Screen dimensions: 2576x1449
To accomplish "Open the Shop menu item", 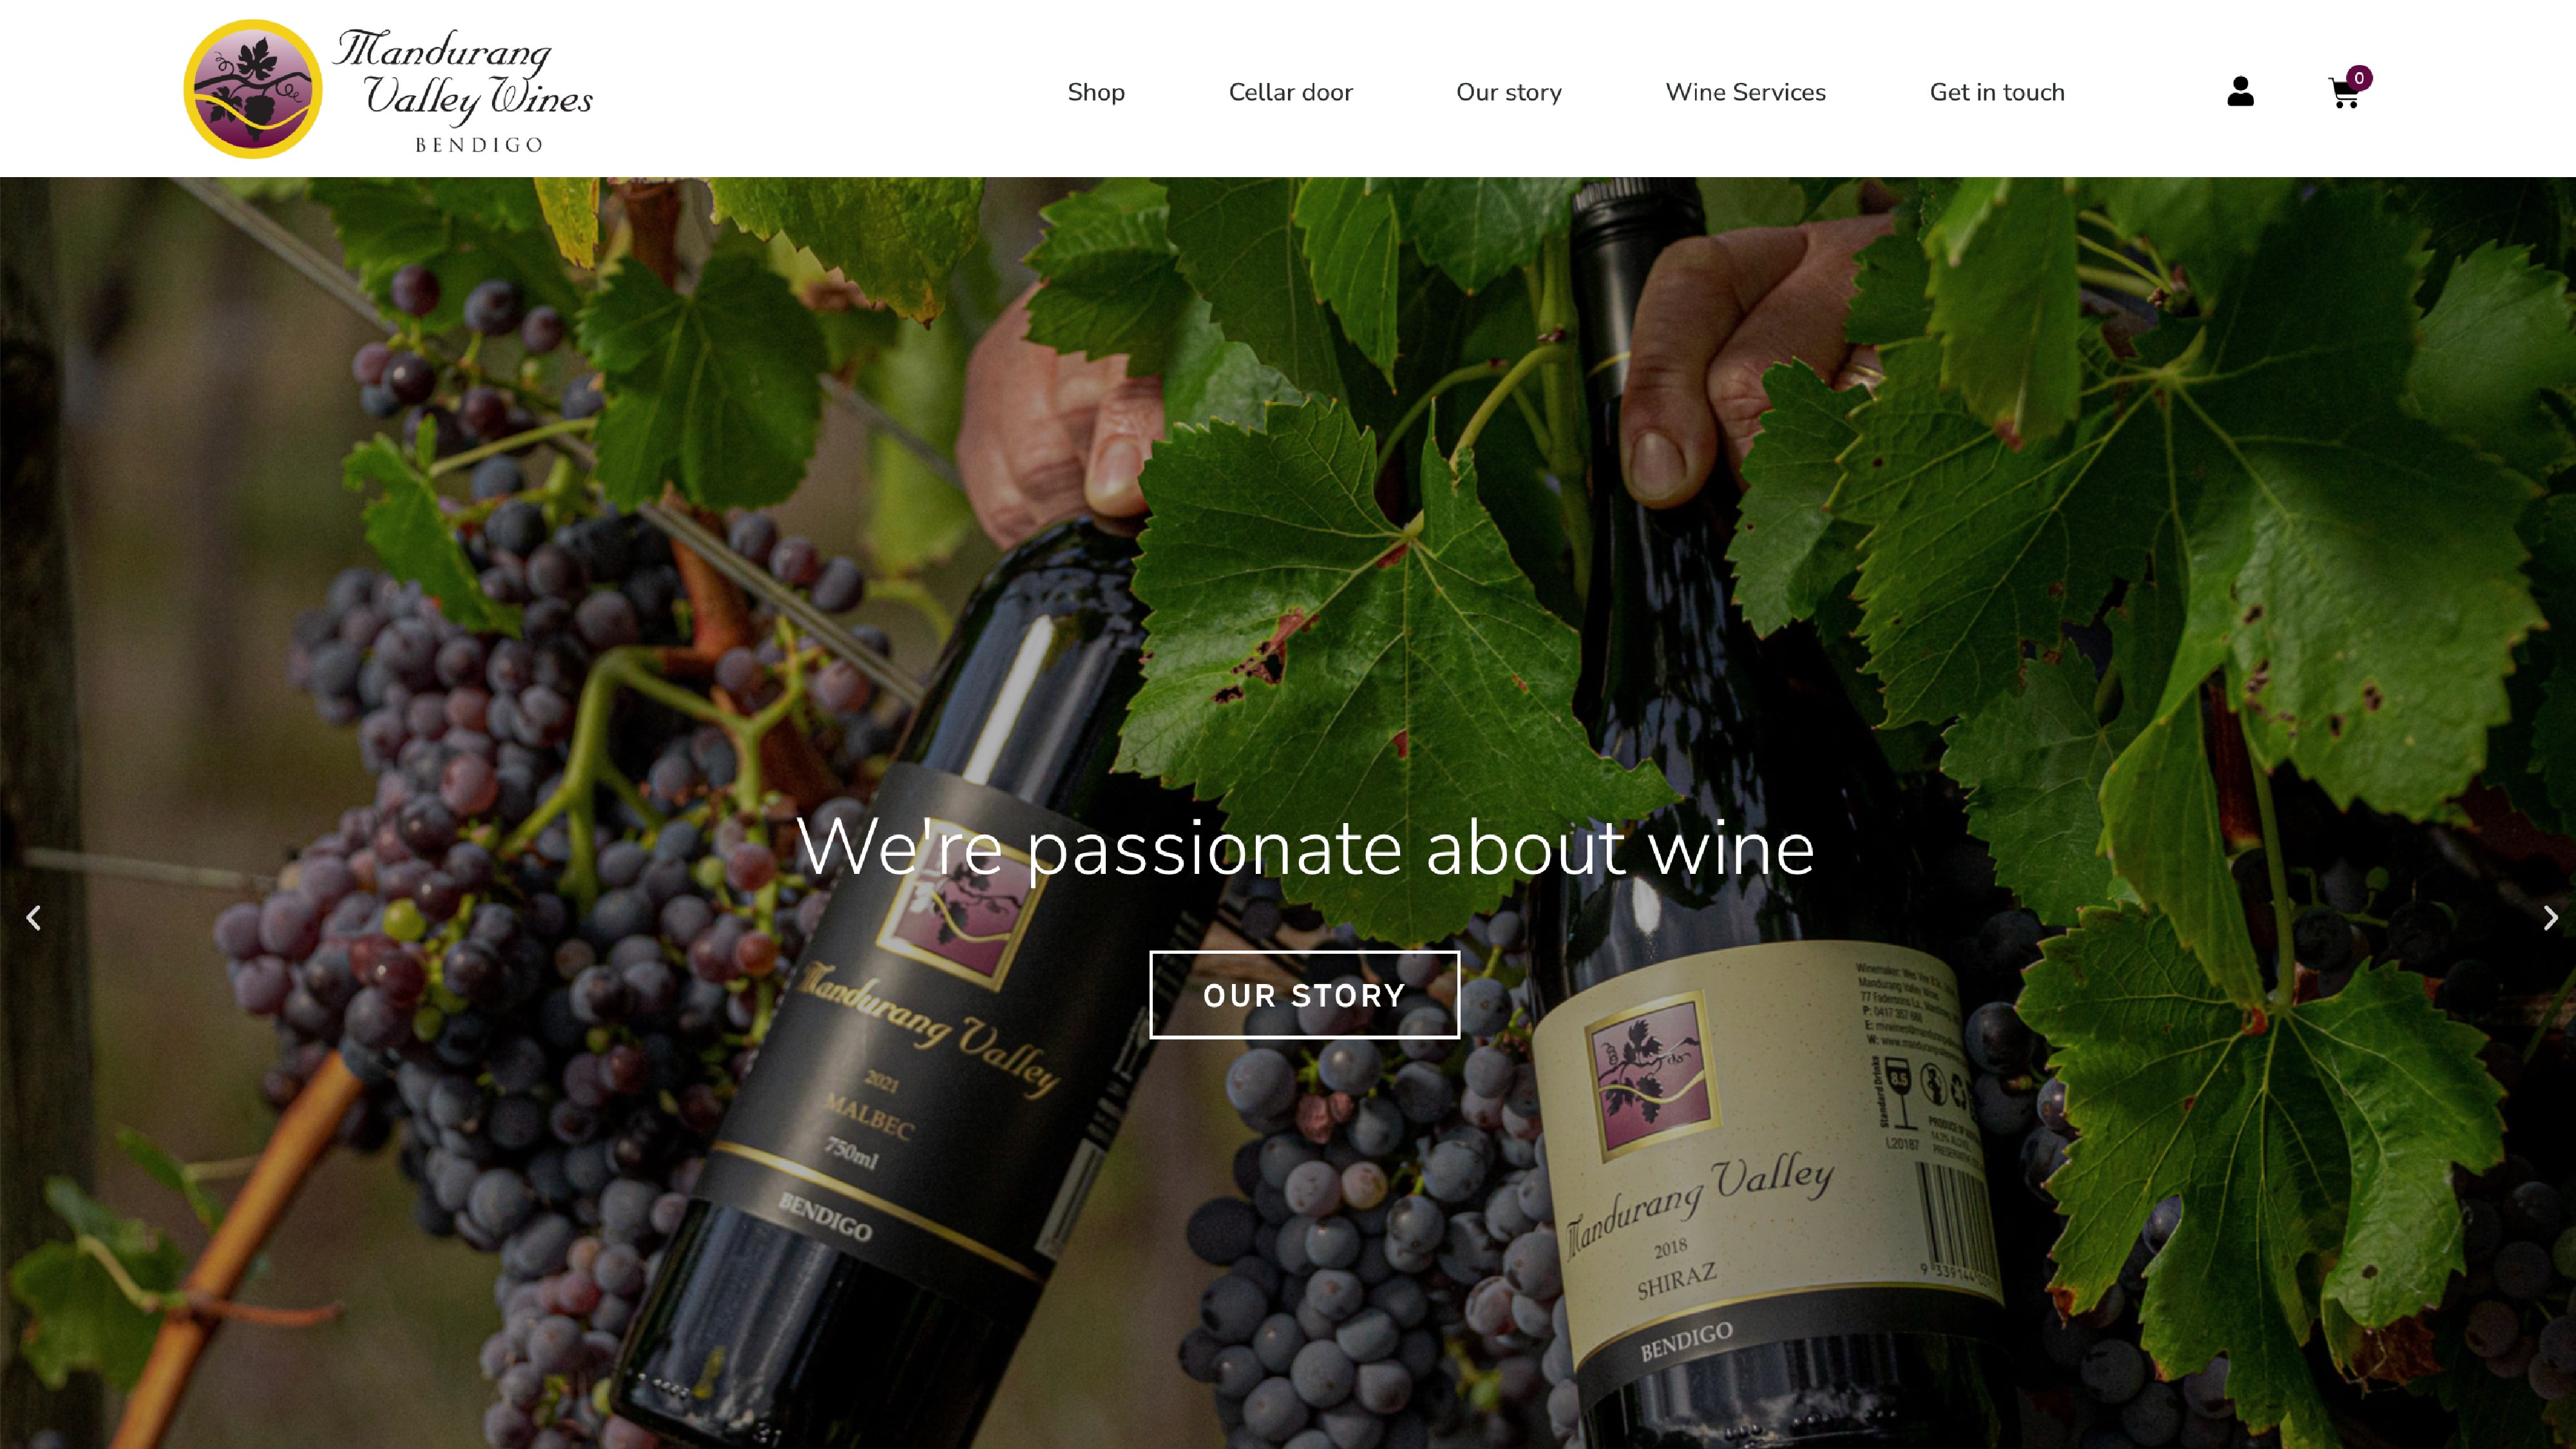I will (x=1096, y=92).
